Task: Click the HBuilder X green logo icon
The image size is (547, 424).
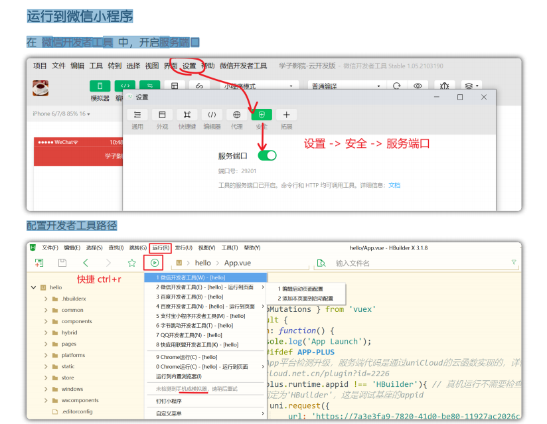Action: pos(33,247)
